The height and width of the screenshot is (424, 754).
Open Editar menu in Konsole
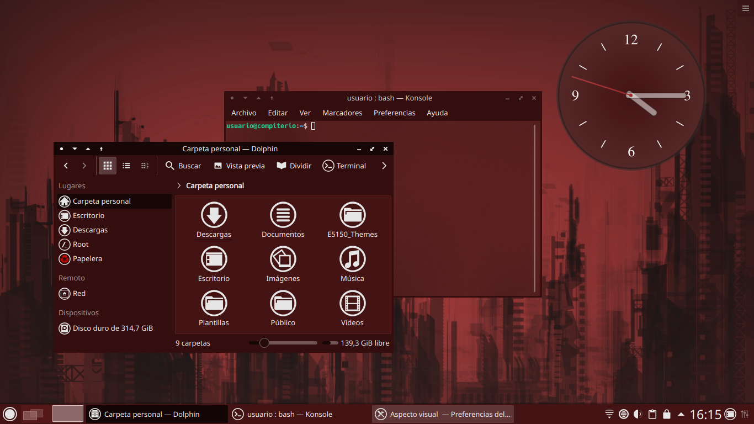pos(278,113)
